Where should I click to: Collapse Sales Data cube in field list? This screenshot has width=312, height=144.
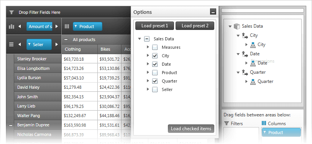pos(230,26)
